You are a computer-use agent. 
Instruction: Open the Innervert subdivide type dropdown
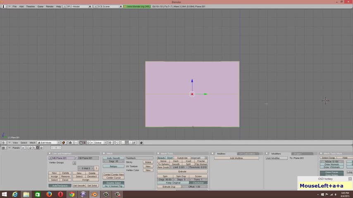pos(198,158)
